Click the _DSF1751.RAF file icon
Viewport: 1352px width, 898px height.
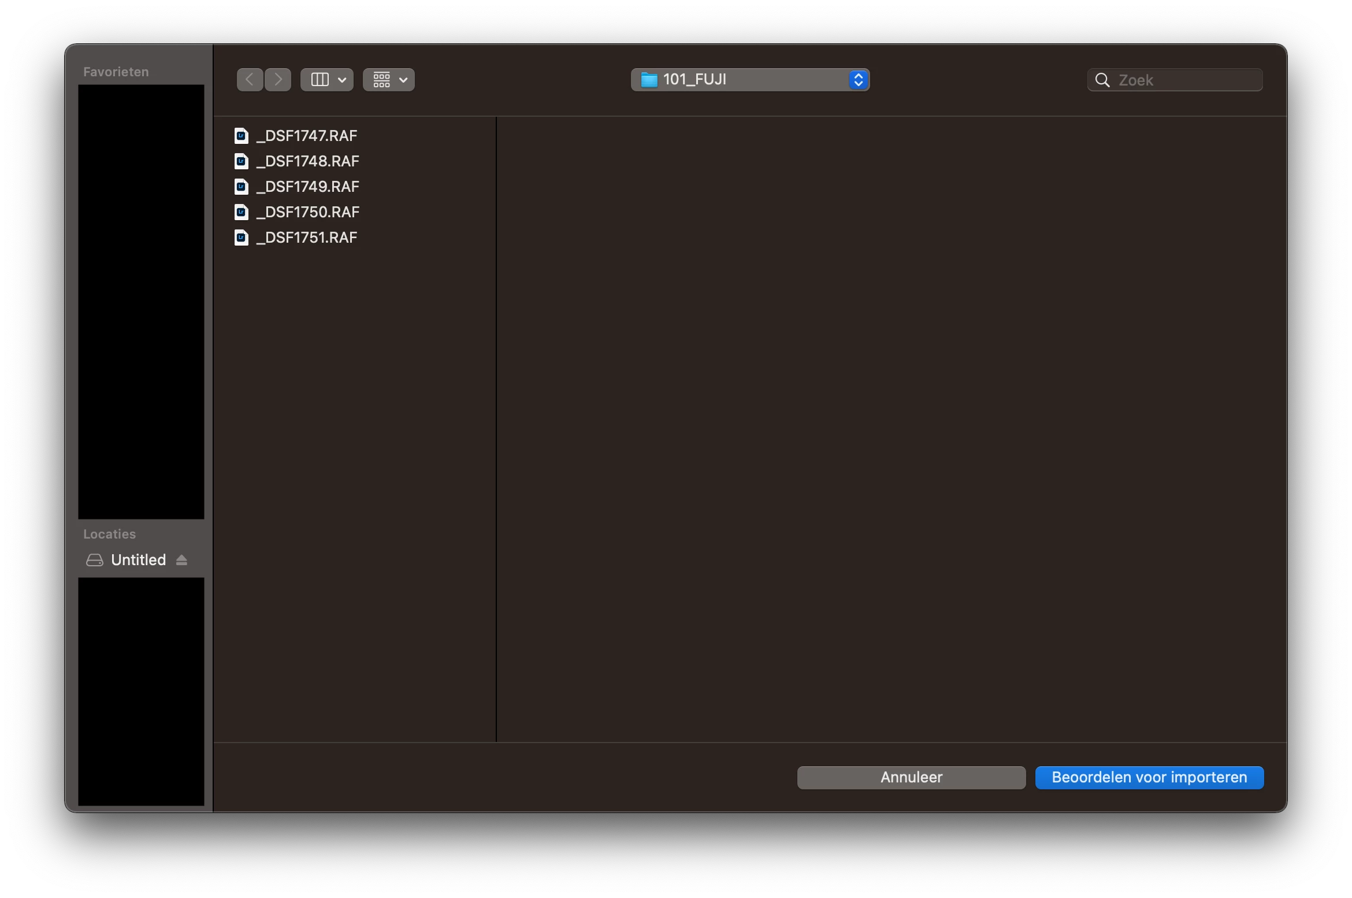[242, 238]
